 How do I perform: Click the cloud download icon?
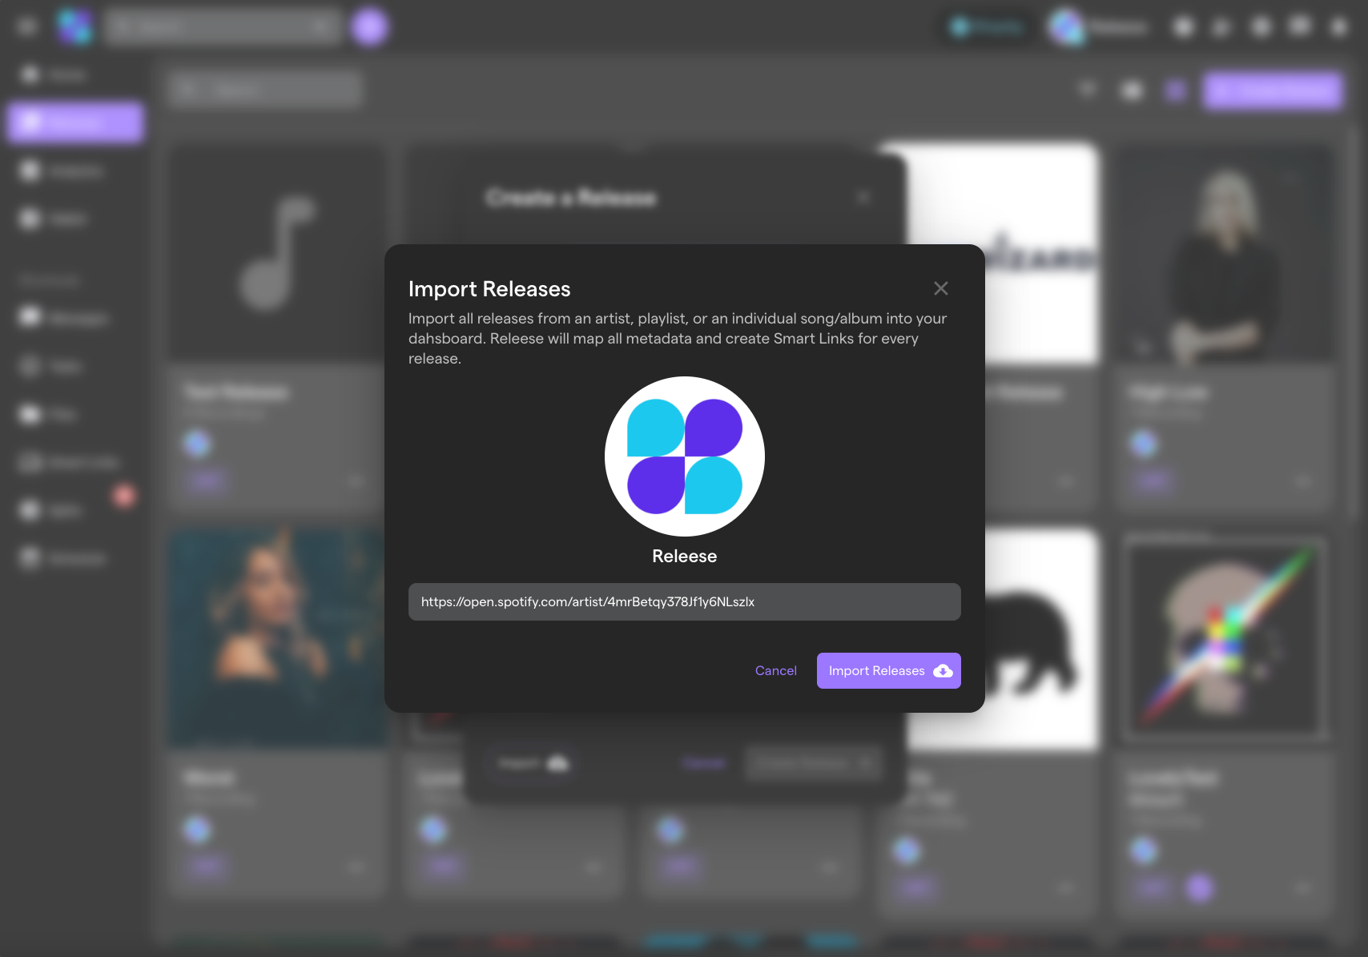(x=943, y=671)
